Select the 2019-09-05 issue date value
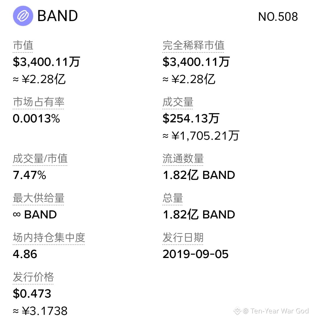Image resolution: width=311 pixels, height=318 pixels. coord(195,254)
